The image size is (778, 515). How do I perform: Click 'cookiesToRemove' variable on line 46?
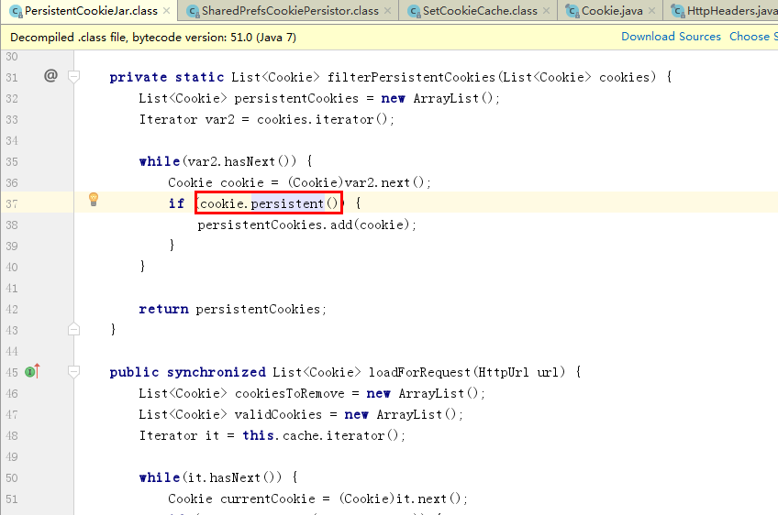click(x=290, y=393)
